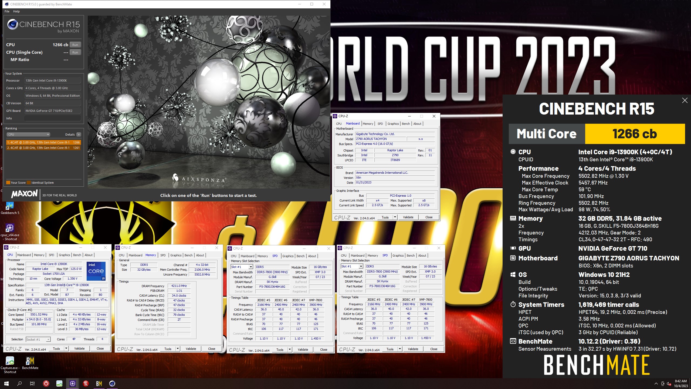The image size is (691, 389).
Task: Click the GPU card icon in the BenchMate panel
Action: pyautogui.click(x=513, y=248)
